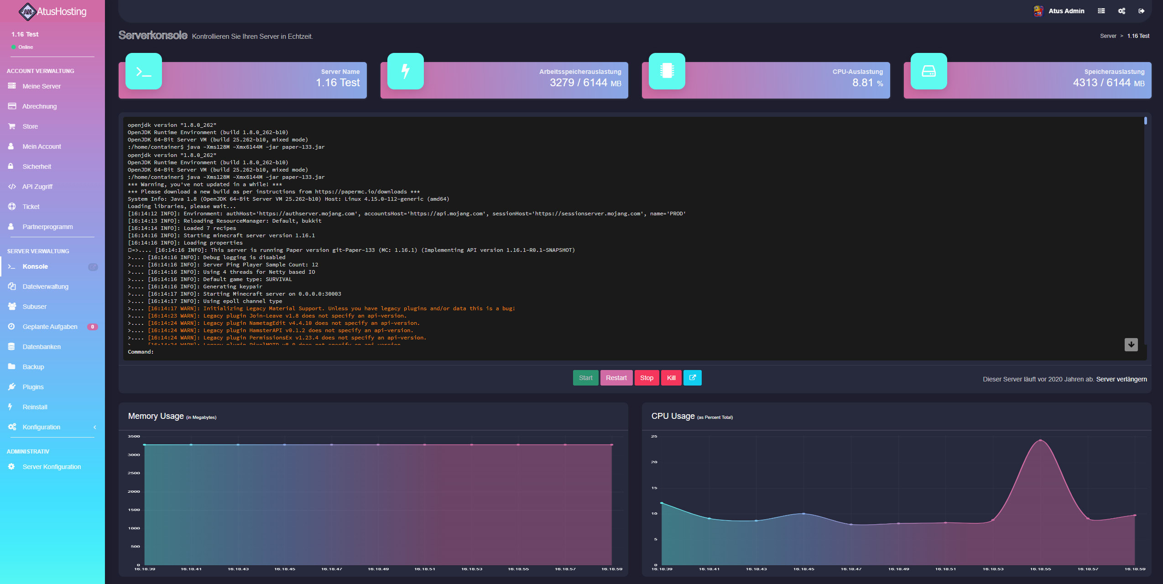This screenshot has width=1163, height=584.
Task: Click Server Konfiguration menu label
Action: 52,467
